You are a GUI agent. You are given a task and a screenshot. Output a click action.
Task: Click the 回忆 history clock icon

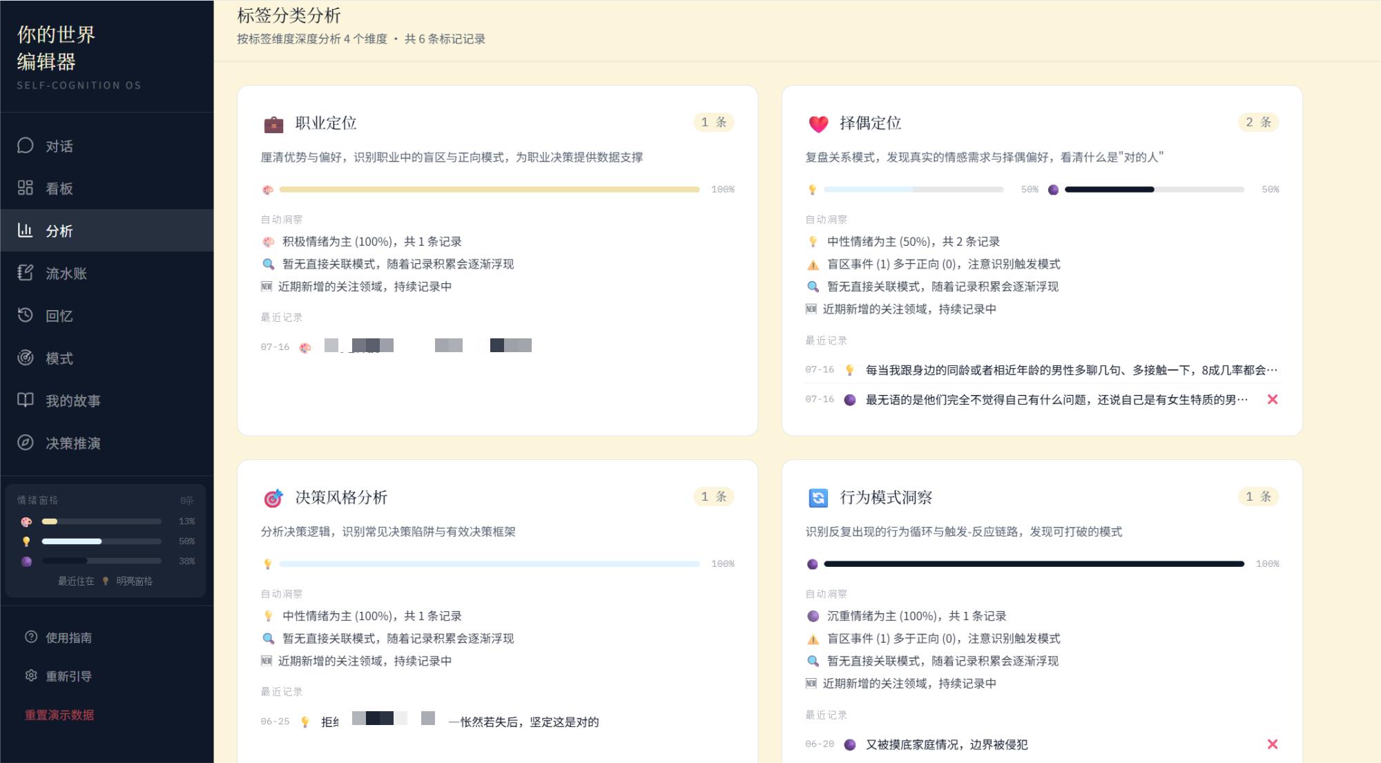[26, 315]
